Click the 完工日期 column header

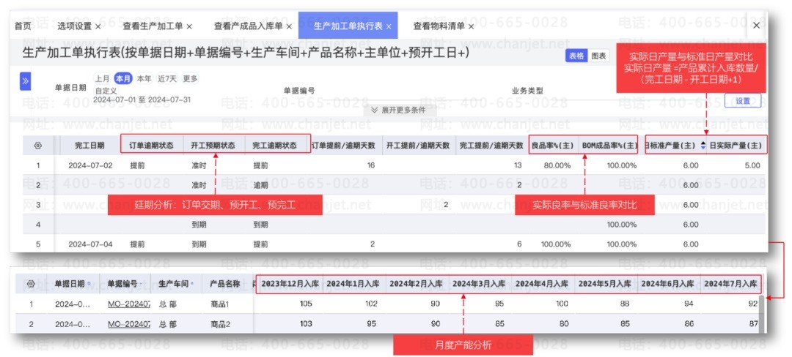89,146
